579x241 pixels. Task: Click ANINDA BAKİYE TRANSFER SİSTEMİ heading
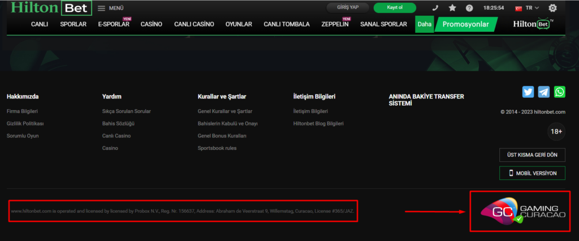click(426, 100)
